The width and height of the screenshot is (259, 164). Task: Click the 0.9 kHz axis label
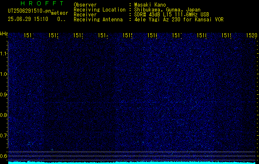click(x=4, y=95)
